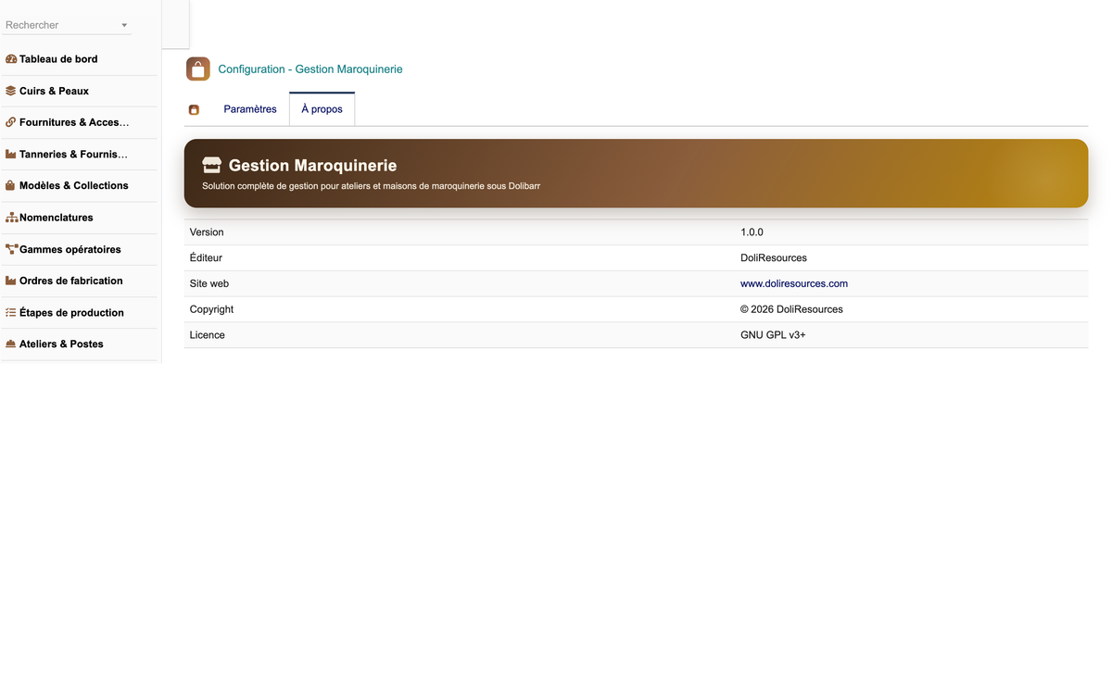The width and height of the screenshot is (1112, 688).
Task: Click the Gammes opératoires diagram icon
Action: (12, 249)
